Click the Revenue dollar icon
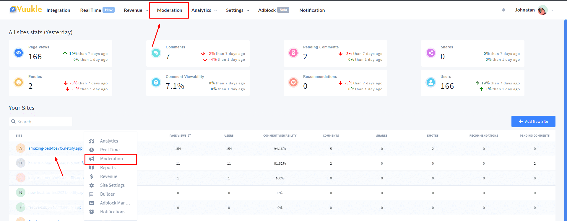The height and width of the screenshot is (221, 567). [92, 176]
